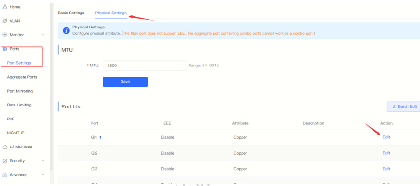This screenshot has height=186, width=420.
Task: Click the Action column header
Action: point(386,123)
